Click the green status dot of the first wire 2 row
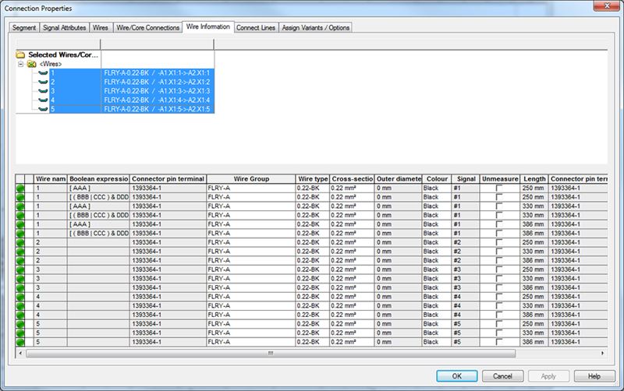 click(x=20, y=242)
